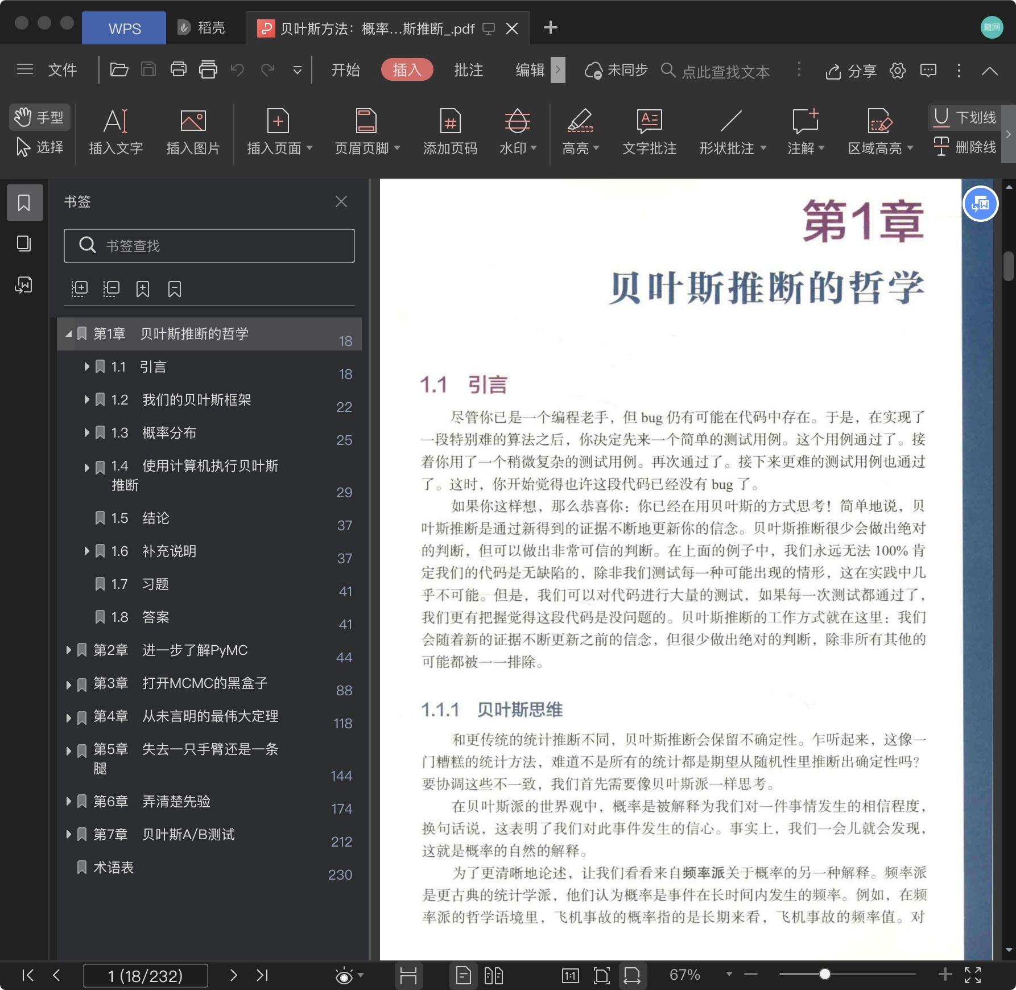Screen dimensions: 1016x990
Task: Click the next page arrow
Action: tap(233, 975)
